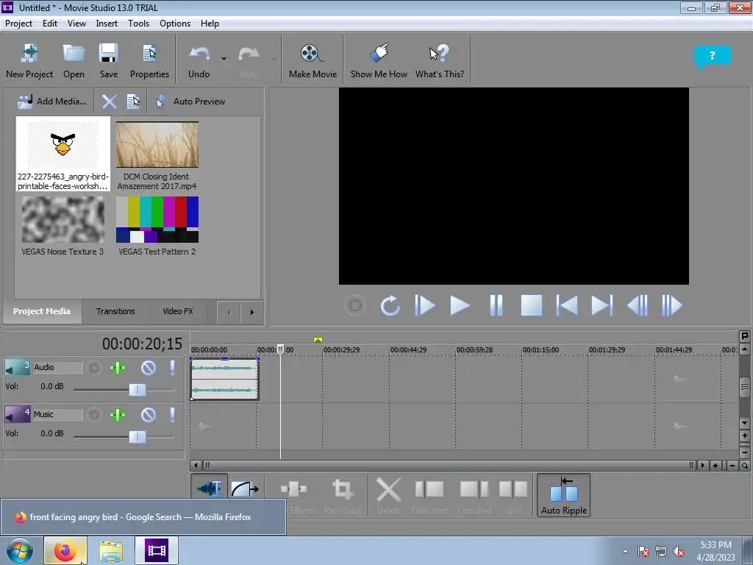Save the project with the Save icon
Image resolution: width=753 pixels, height=565 pixels.
(109, 60)
